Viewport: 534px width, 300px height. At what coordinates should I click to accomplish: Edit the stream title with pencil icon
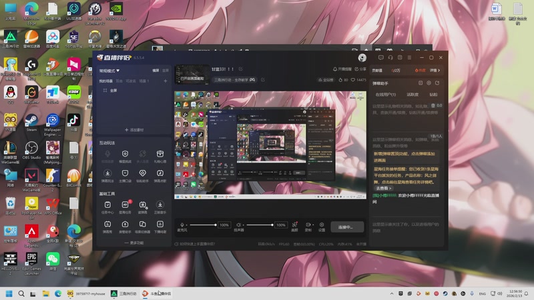(x=240, y=69)
